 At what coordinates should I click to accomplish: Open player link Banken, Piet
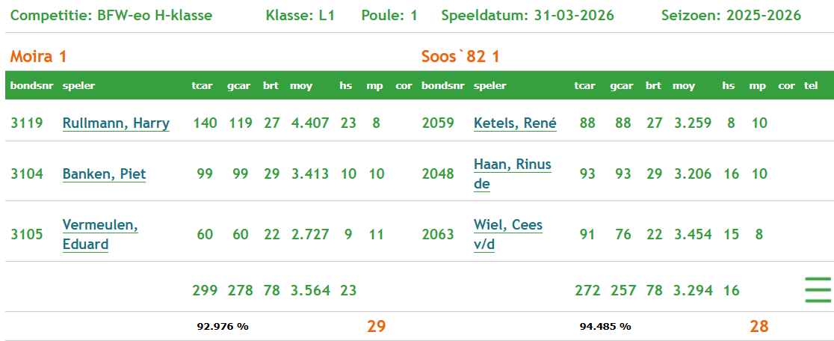(104, 174)
